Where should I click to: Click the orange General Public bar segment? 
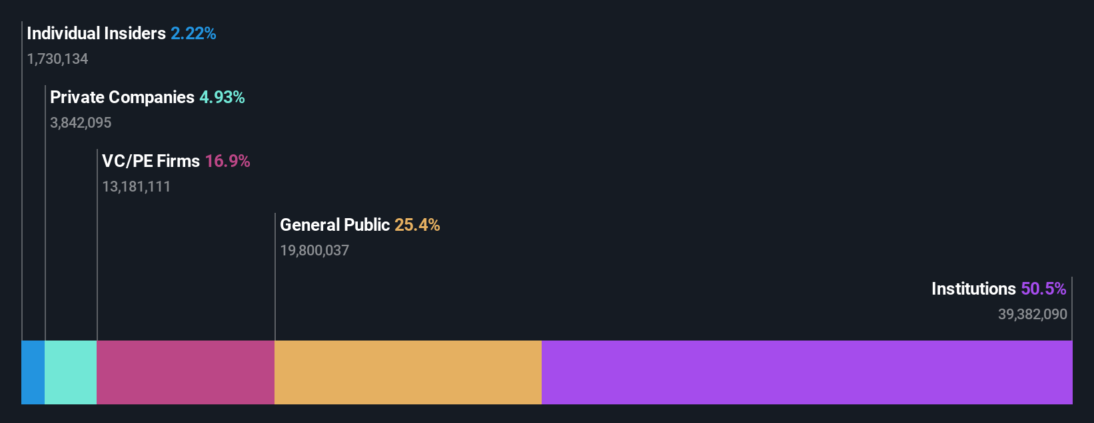coord(408,372)
